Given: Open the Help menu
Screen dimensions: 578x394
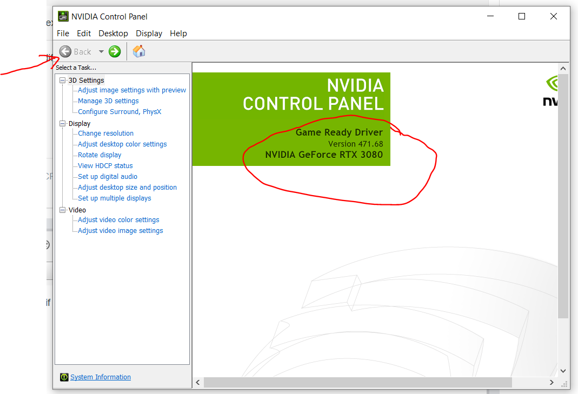Looking at the screenshot, I should coord(178,34).
